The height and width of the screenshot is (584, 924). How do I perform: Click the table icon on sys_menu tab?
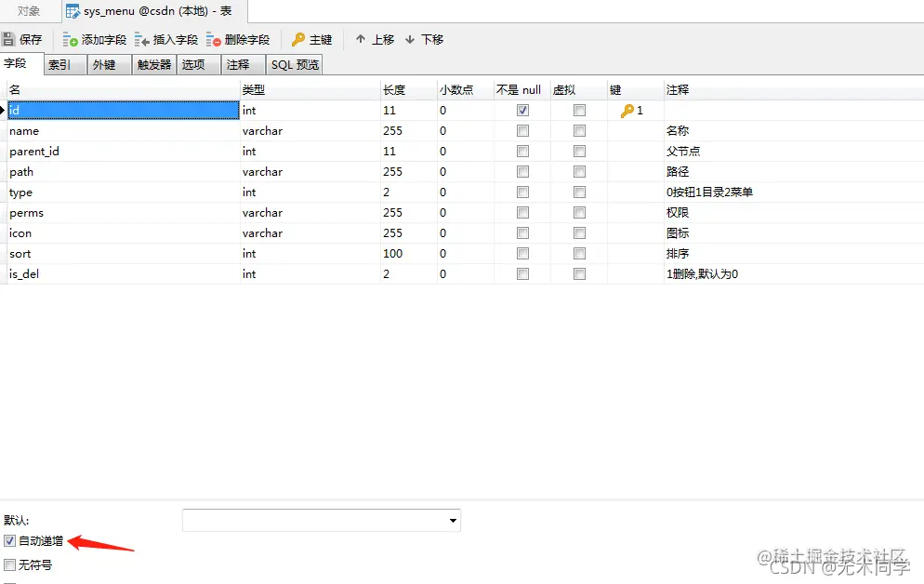tap(73, 11)
